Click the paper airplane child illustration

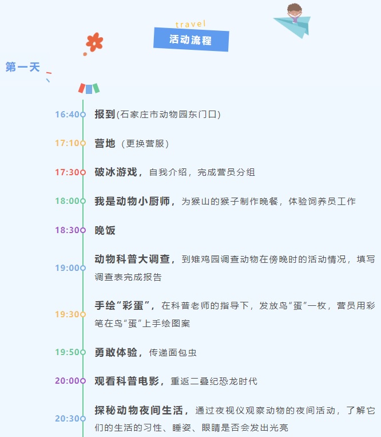click(x=292, y=21)
